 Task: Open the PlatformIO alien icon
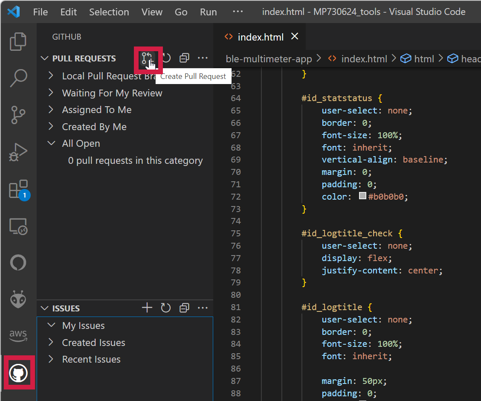tap(18, 299)
